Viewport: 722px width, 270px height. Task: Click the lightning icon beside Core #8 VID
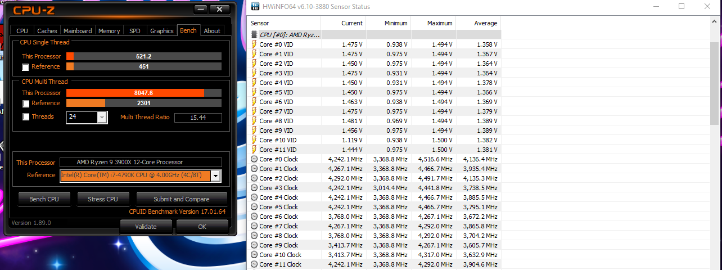click(254, 121)
